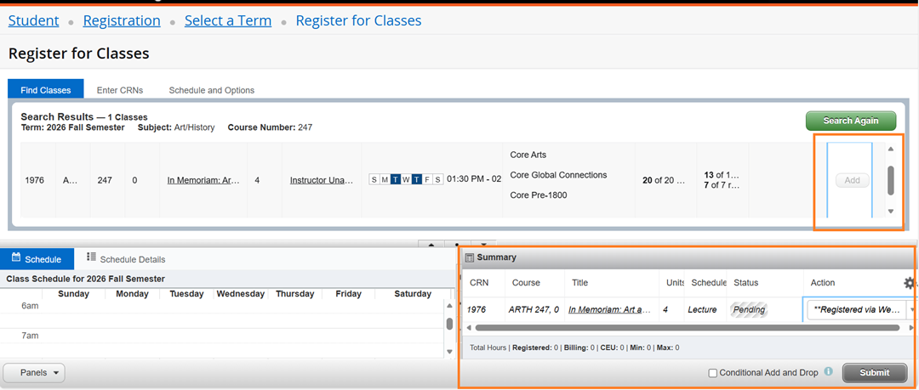Click the Course column header in Summary

click(x=526, y=283)
